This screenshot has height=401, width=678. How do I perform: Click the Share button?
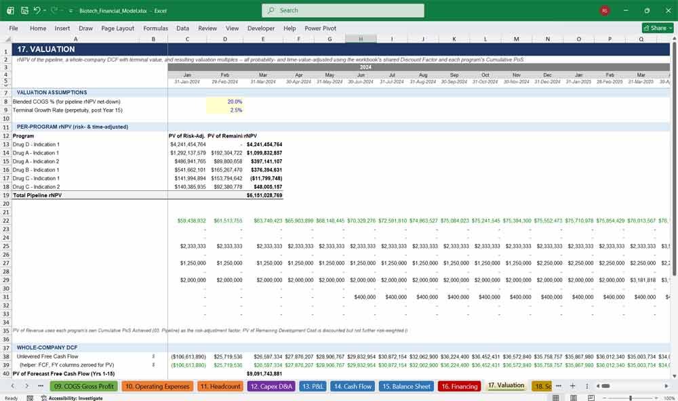coord(658,28)
